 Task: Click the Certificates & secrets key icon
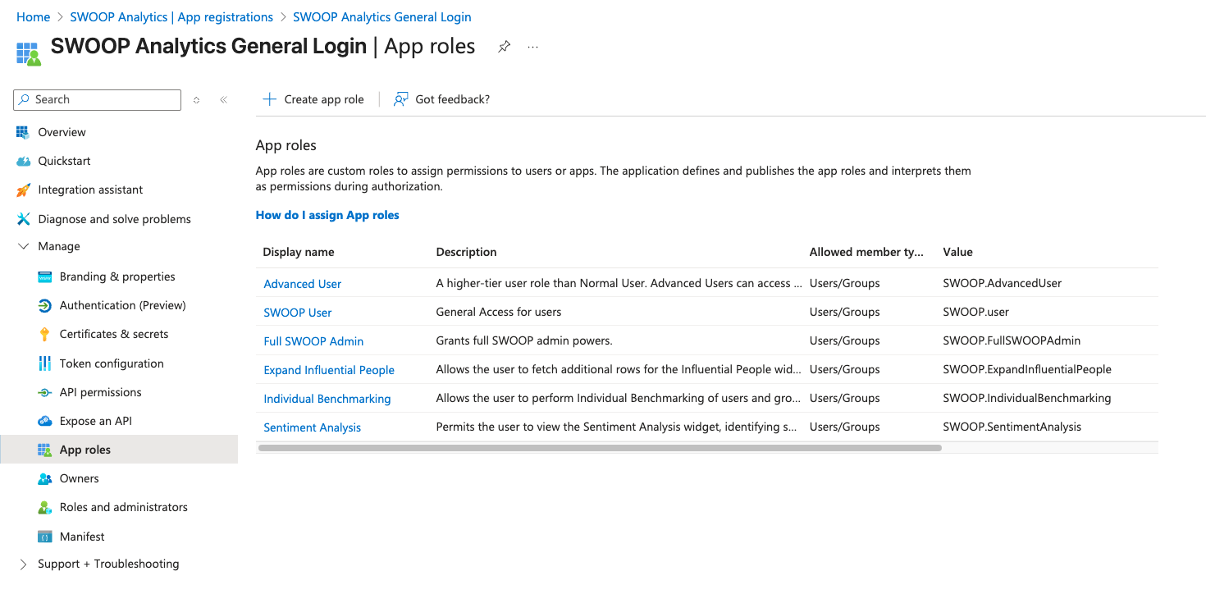(x=45, y=334)
